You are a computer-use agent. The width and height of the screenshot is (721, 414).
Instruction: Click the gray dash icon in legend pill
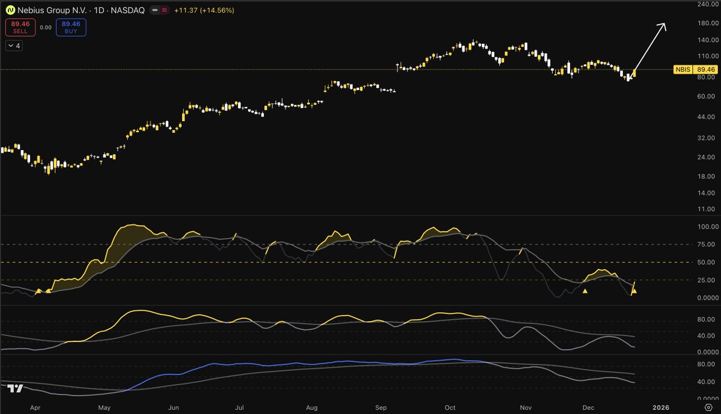pos(156,11)
